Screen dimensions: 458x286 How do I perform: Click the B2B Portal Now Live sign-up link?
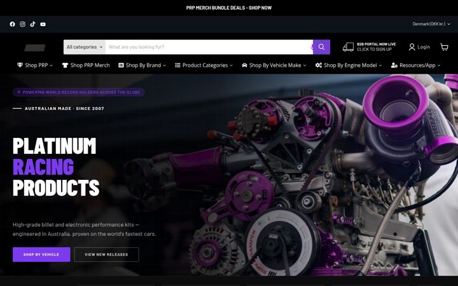[376, 46]
